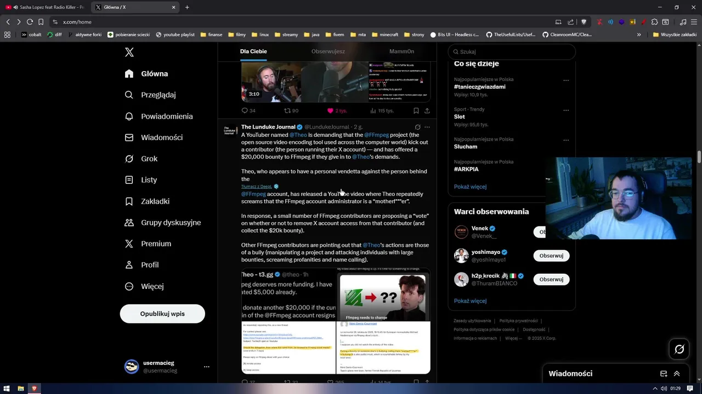
Task: Open the Wszystkie zakładki folder
Action: (x=675, y=34)
